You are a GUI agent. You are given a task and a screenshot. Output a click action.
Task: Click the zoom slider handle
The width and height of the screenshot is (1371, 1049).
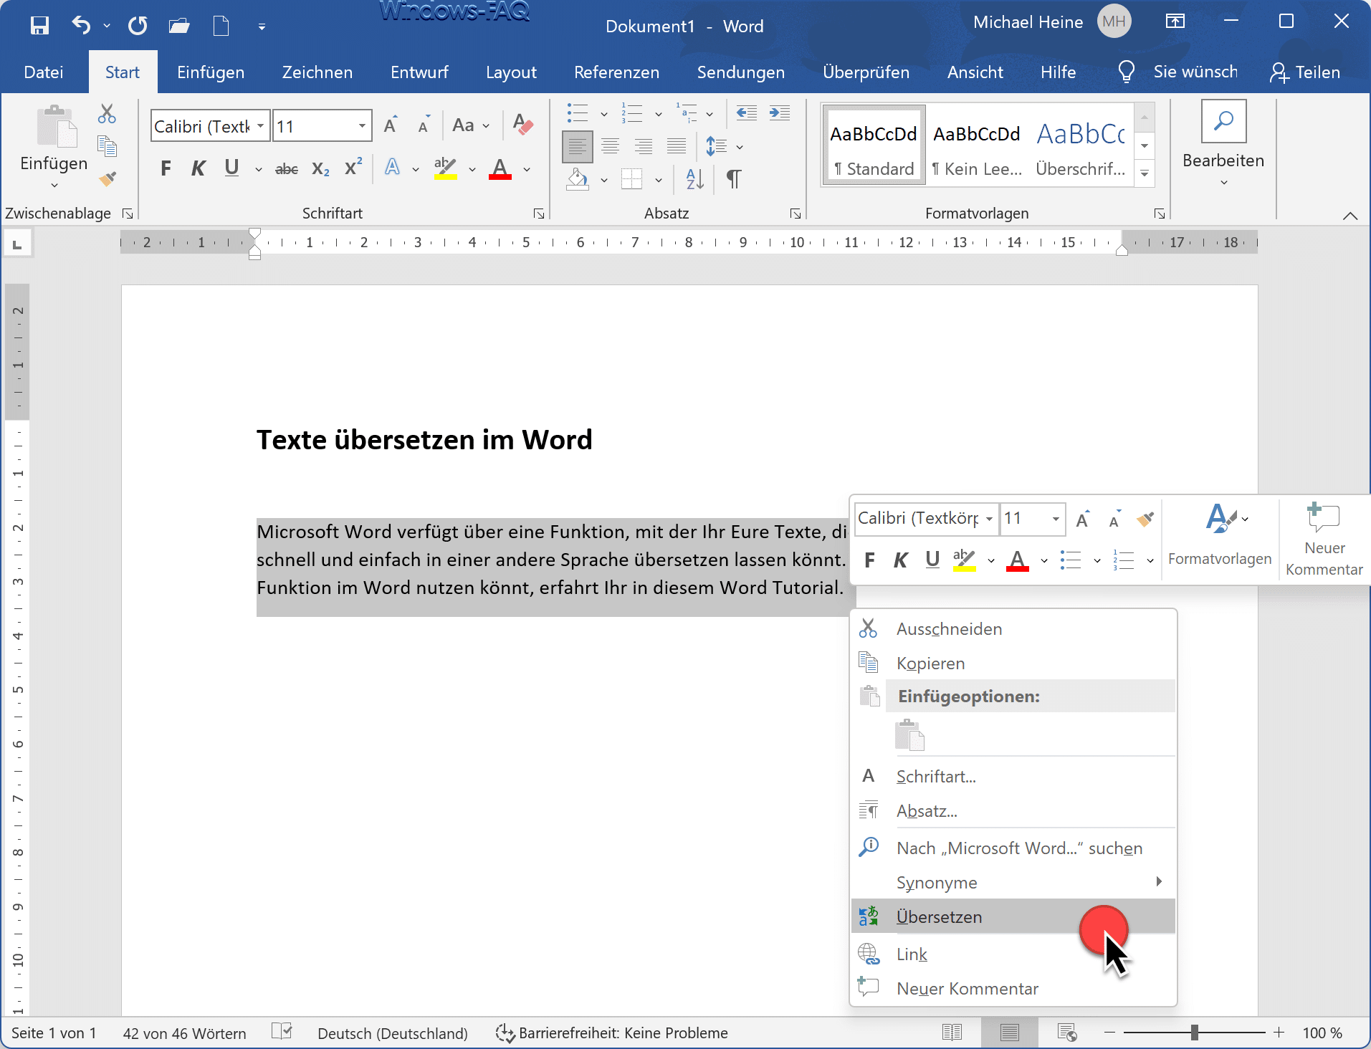[x=1195, y=1033]
